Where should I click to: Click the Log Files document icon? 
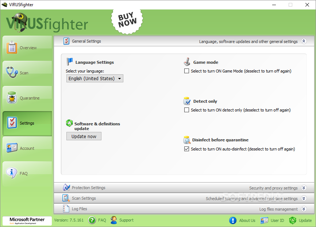point(66,209)
